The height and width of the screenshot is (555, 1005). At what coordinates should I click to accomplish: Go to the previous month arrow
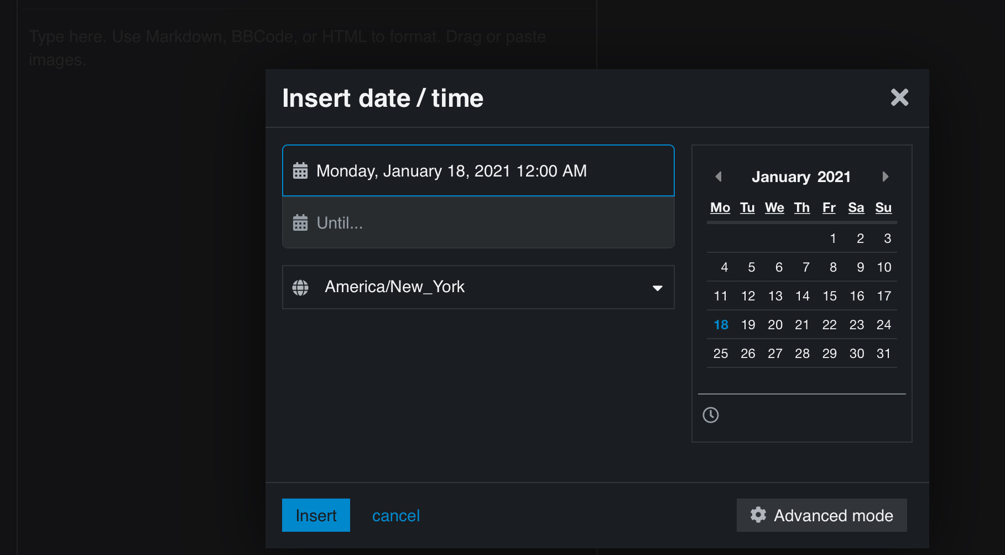click(x=718, y=177)
